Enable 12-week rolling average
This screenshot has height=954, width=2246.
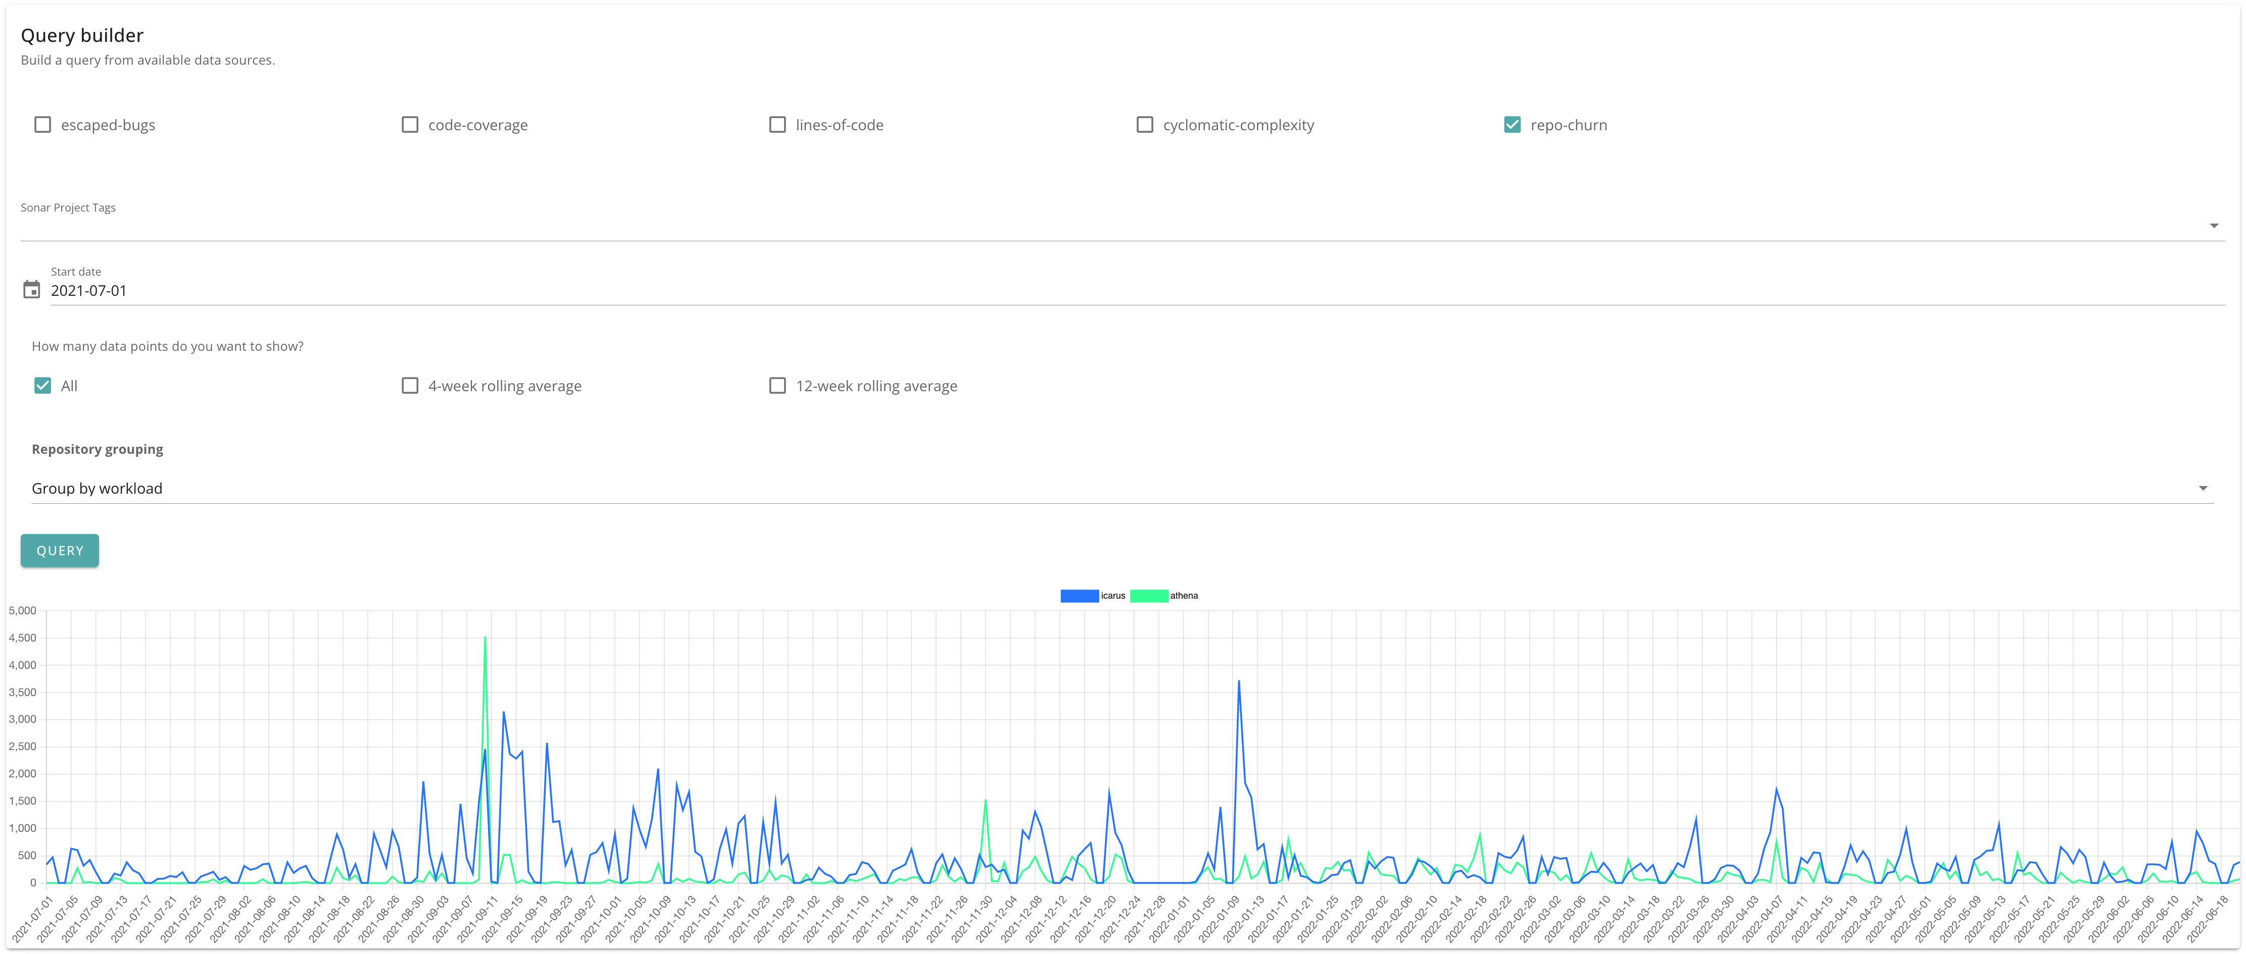coord(777,385)
